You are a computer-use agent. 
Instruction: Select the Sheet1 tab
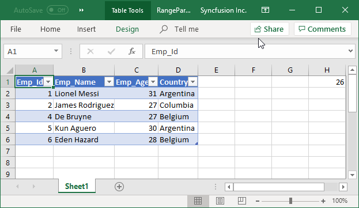pos(77,186)
